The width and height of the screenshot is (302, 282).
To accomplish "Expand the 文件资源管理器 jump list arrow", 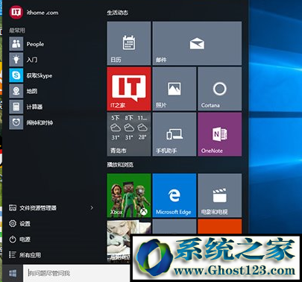I will tap(92, 207).
